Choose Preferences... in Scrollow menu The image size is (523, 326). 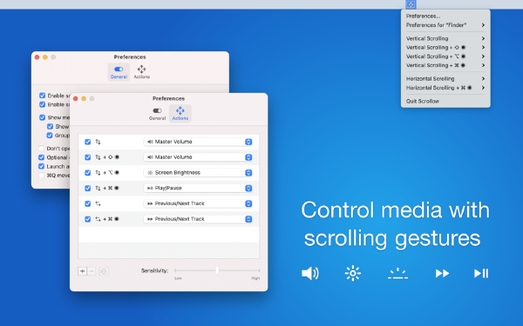445,16
